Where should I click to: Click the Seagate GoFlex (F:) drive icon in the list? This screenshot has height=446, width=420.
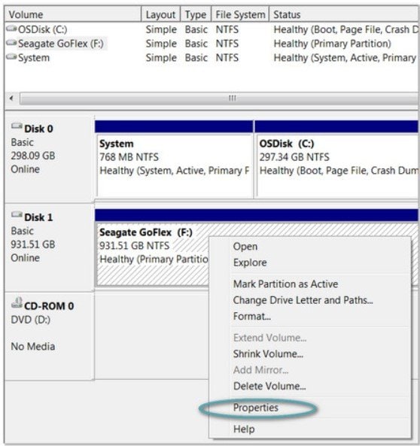coord(11,43)
